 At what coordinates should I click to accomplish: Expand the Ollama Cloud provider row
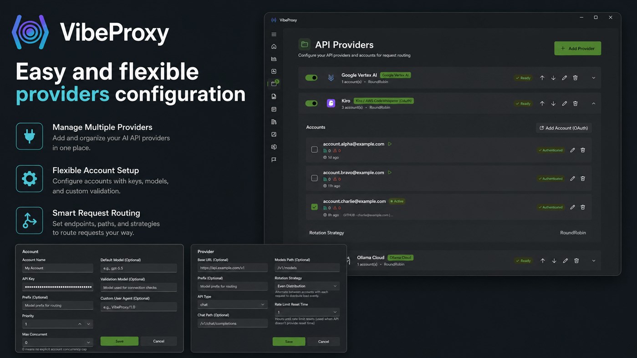[594, 261]
